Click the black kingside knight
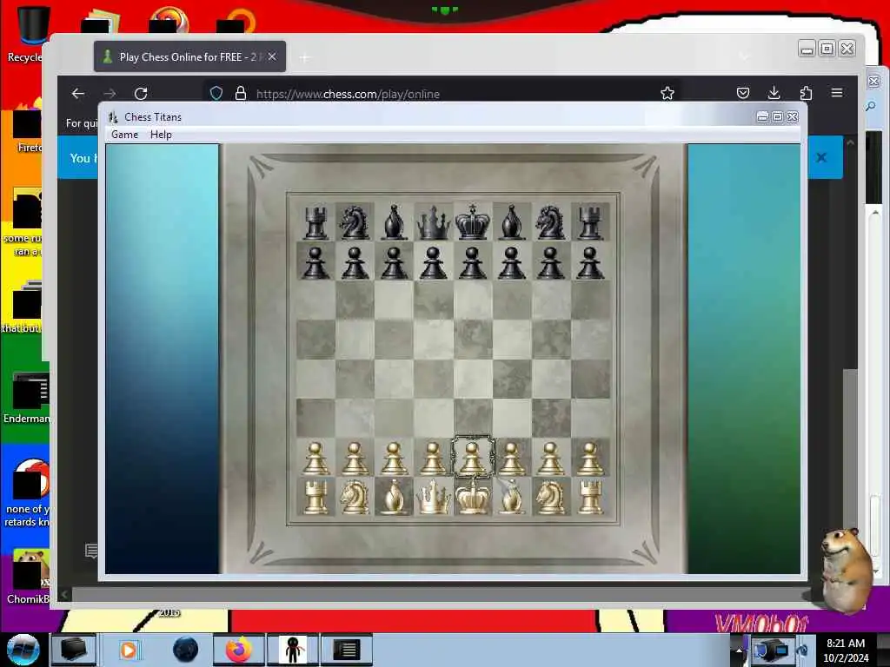 click(550, 222)
